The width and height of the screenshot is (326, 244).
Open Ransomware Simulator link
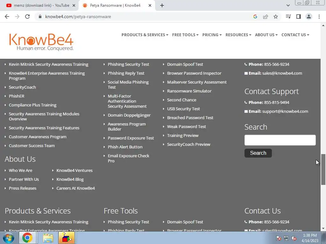(189, 91)
